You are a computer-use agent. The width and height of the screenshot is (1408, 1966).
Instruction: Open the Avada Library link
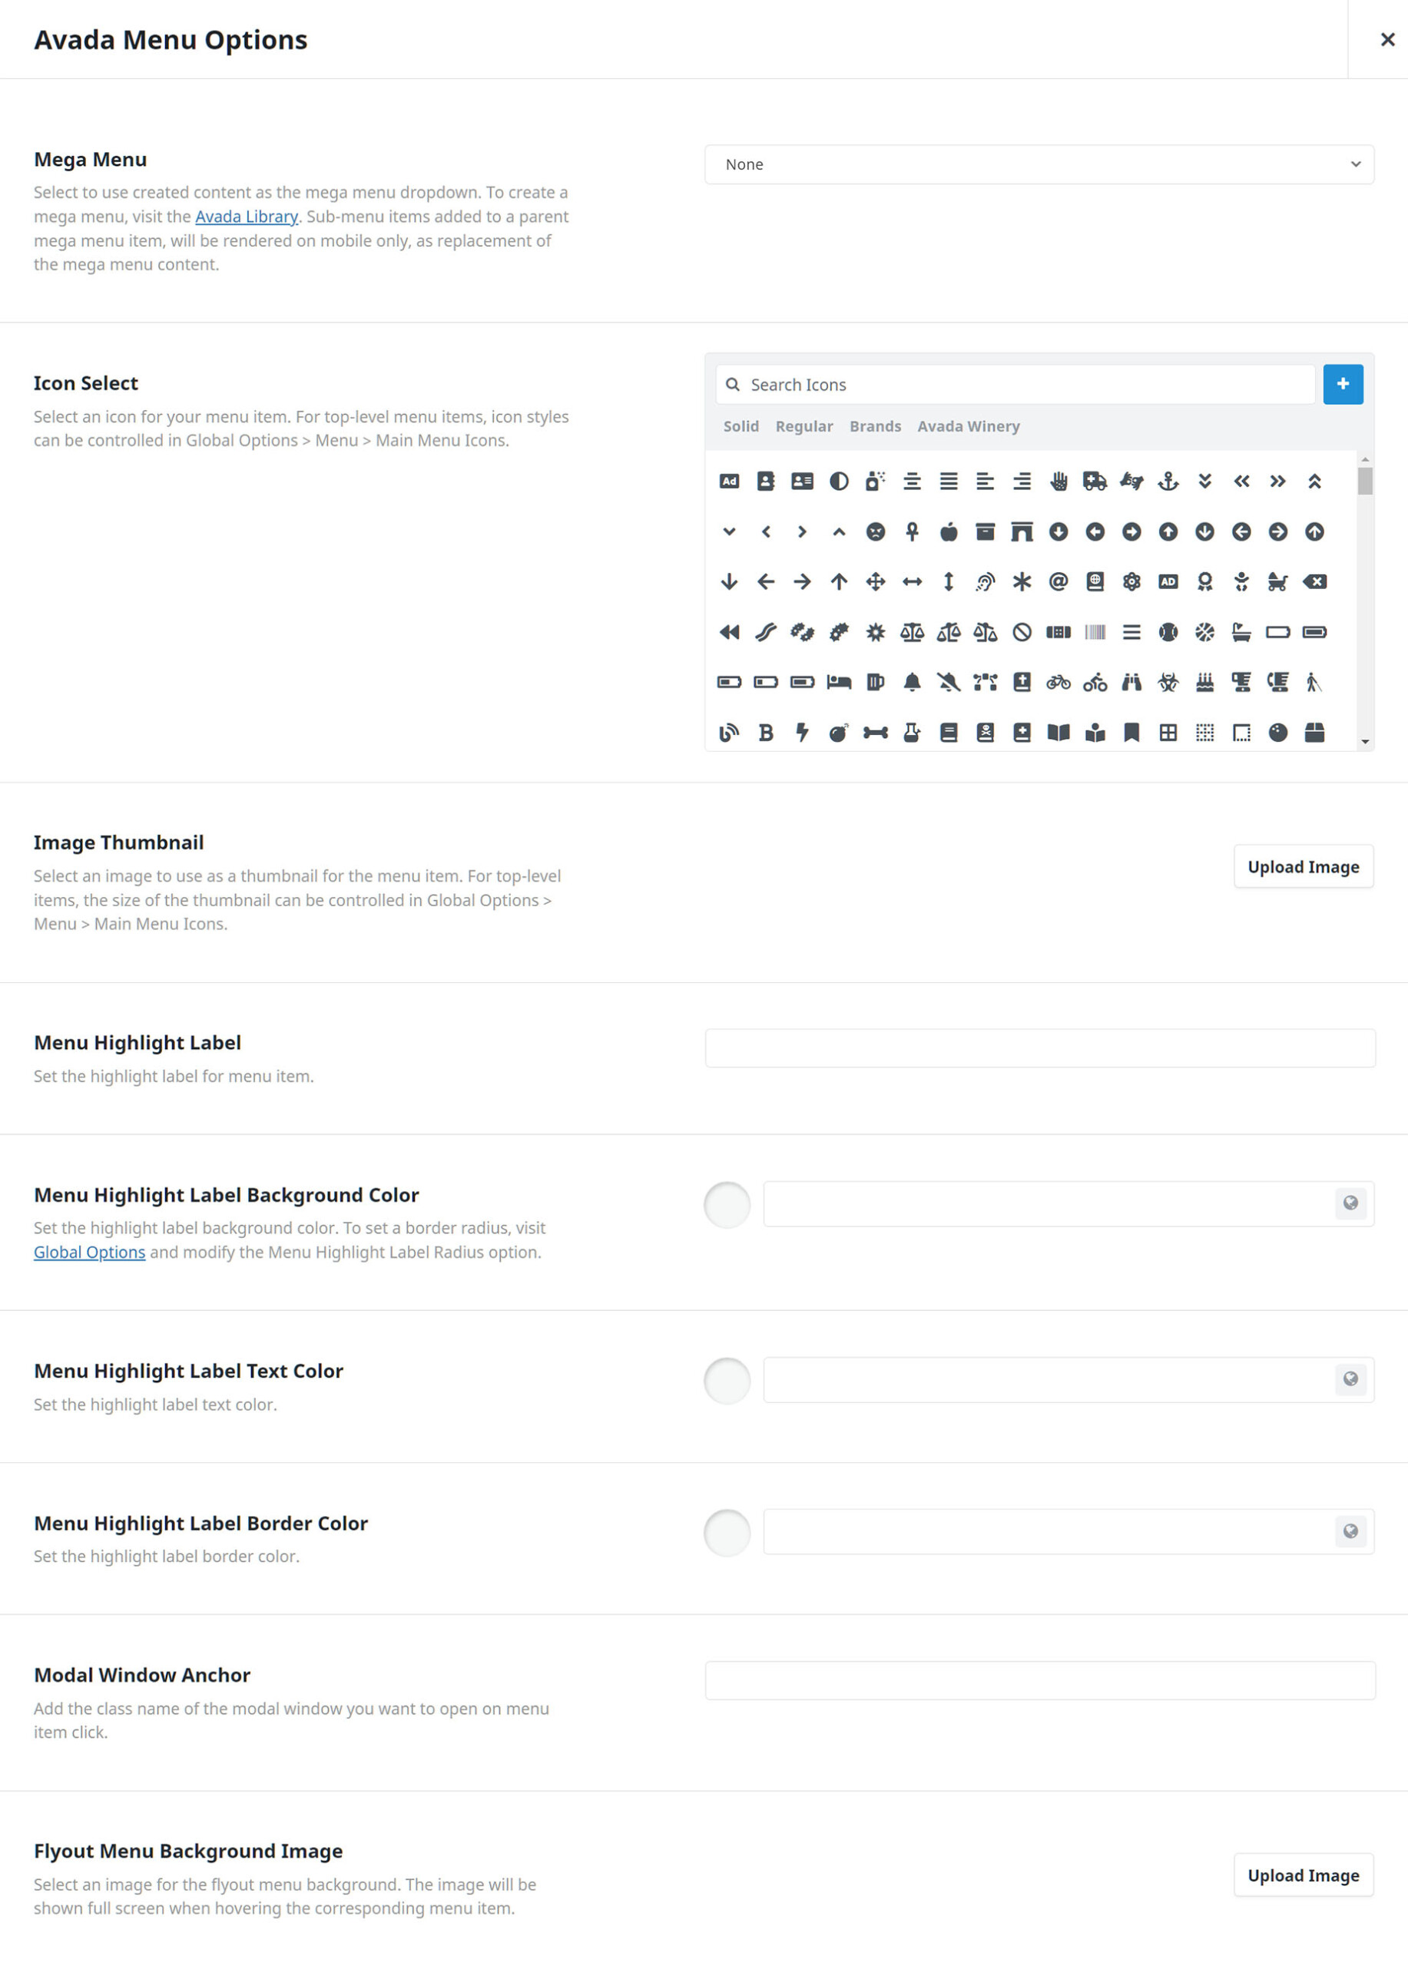tap(247, 217)
